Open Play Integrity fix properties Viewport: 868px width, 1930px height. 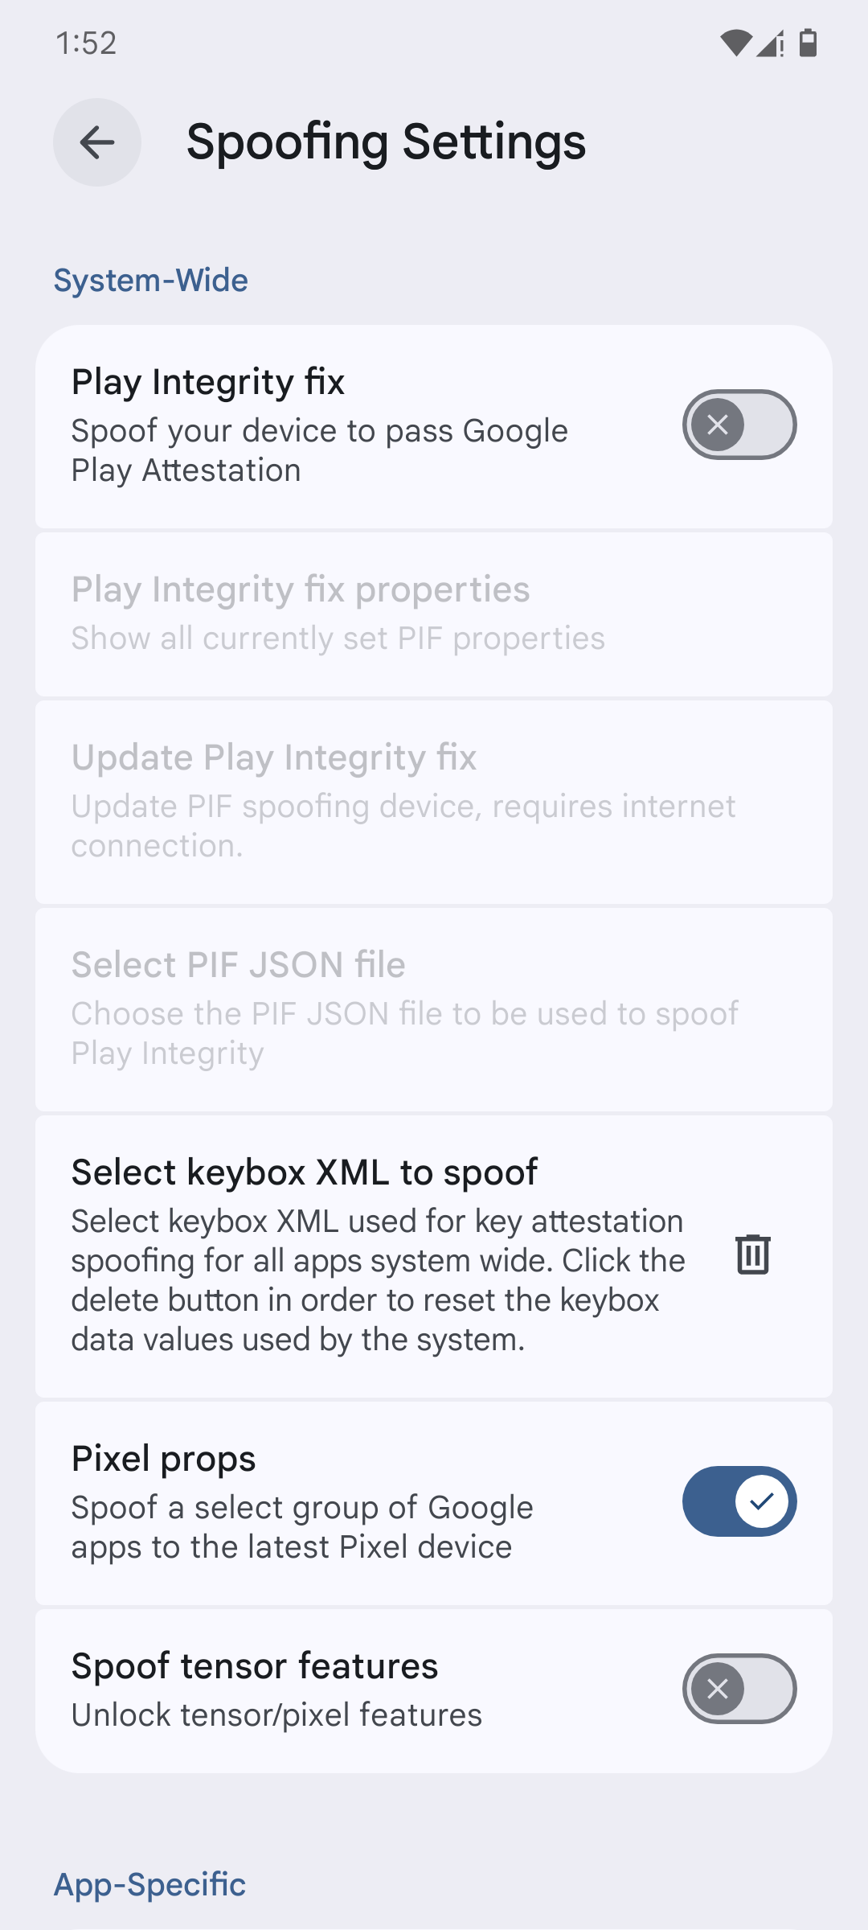click(434, 614)
